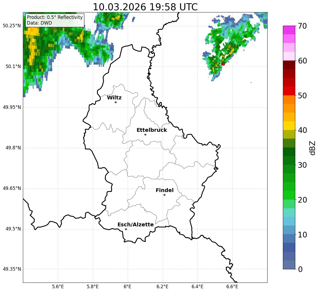Click the 40 label on the colorbar
The width and height of the screenshot is (319, 292).
[302, 130]
